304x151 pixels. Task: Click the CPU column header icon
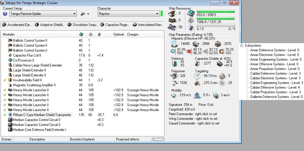(81, 34)
